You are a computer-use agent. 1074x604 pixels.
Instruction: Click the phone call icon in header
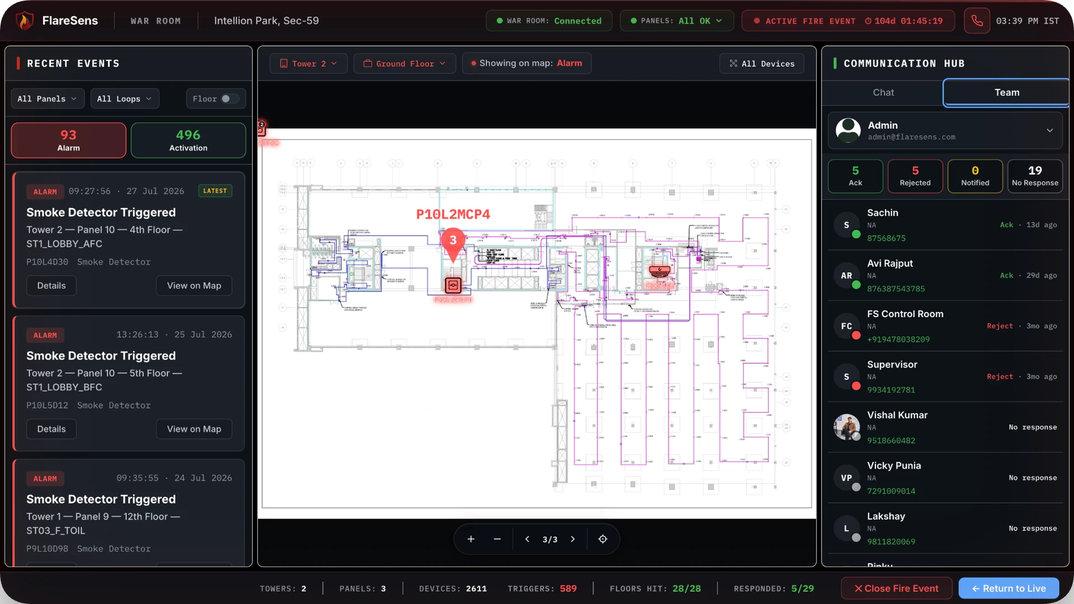pyautogui.click(x=977, y=21)
